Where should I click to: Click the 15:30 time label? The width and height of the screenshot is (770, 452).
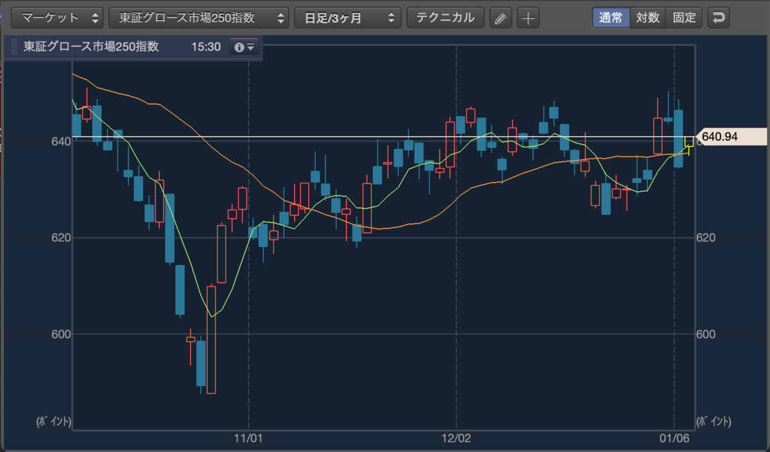(206, 47)
